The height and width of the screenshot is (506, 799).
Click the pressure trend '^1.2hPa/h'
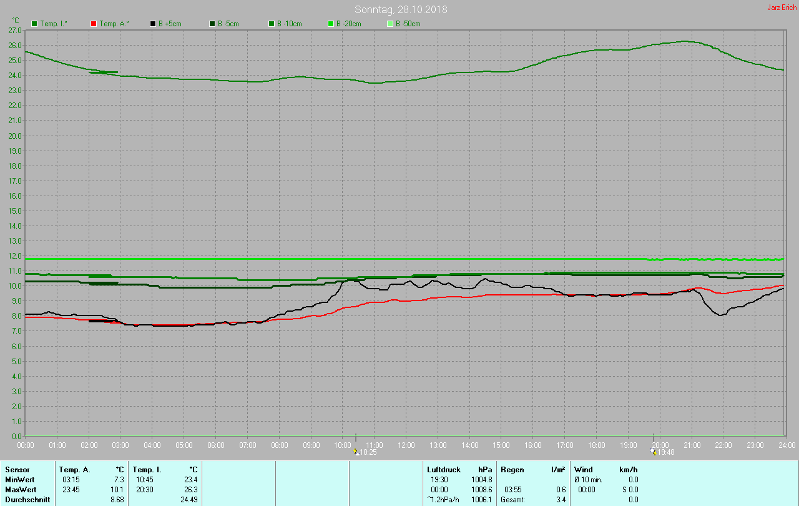(444, 500)
